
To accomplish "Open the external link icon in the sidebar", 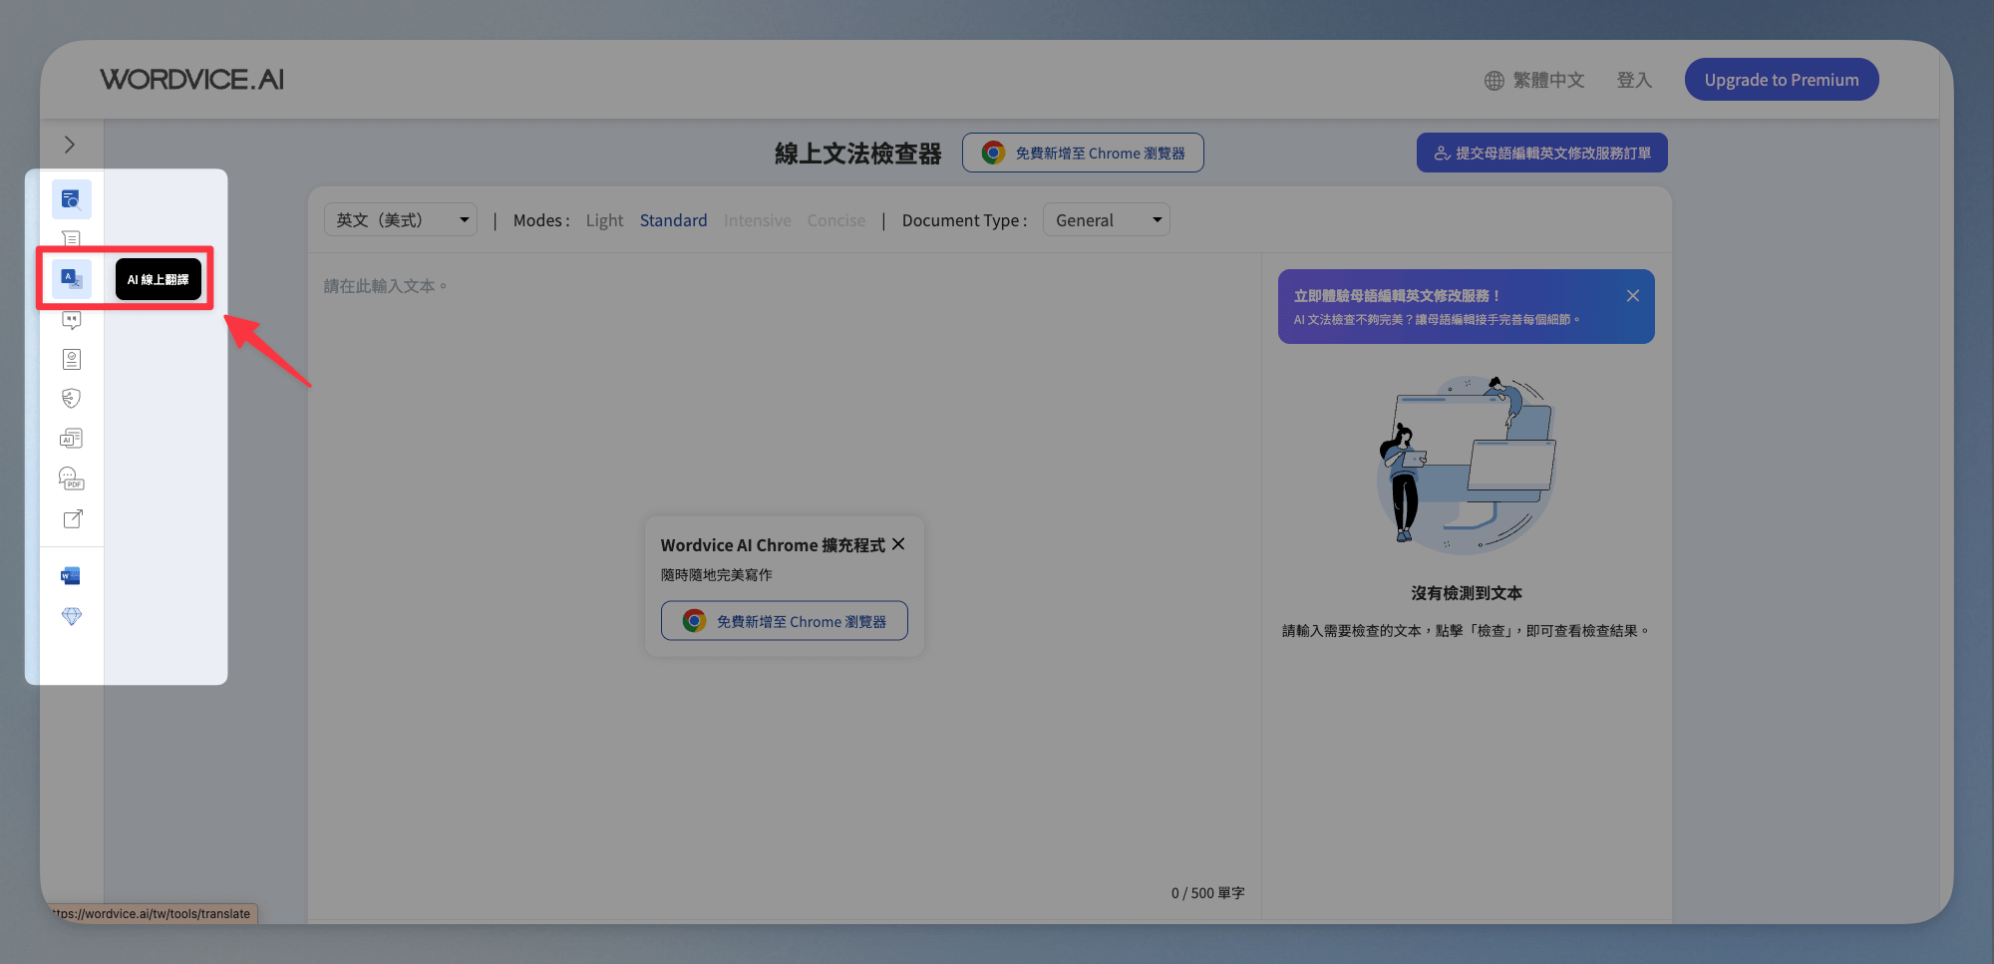I will click(73, 519).
